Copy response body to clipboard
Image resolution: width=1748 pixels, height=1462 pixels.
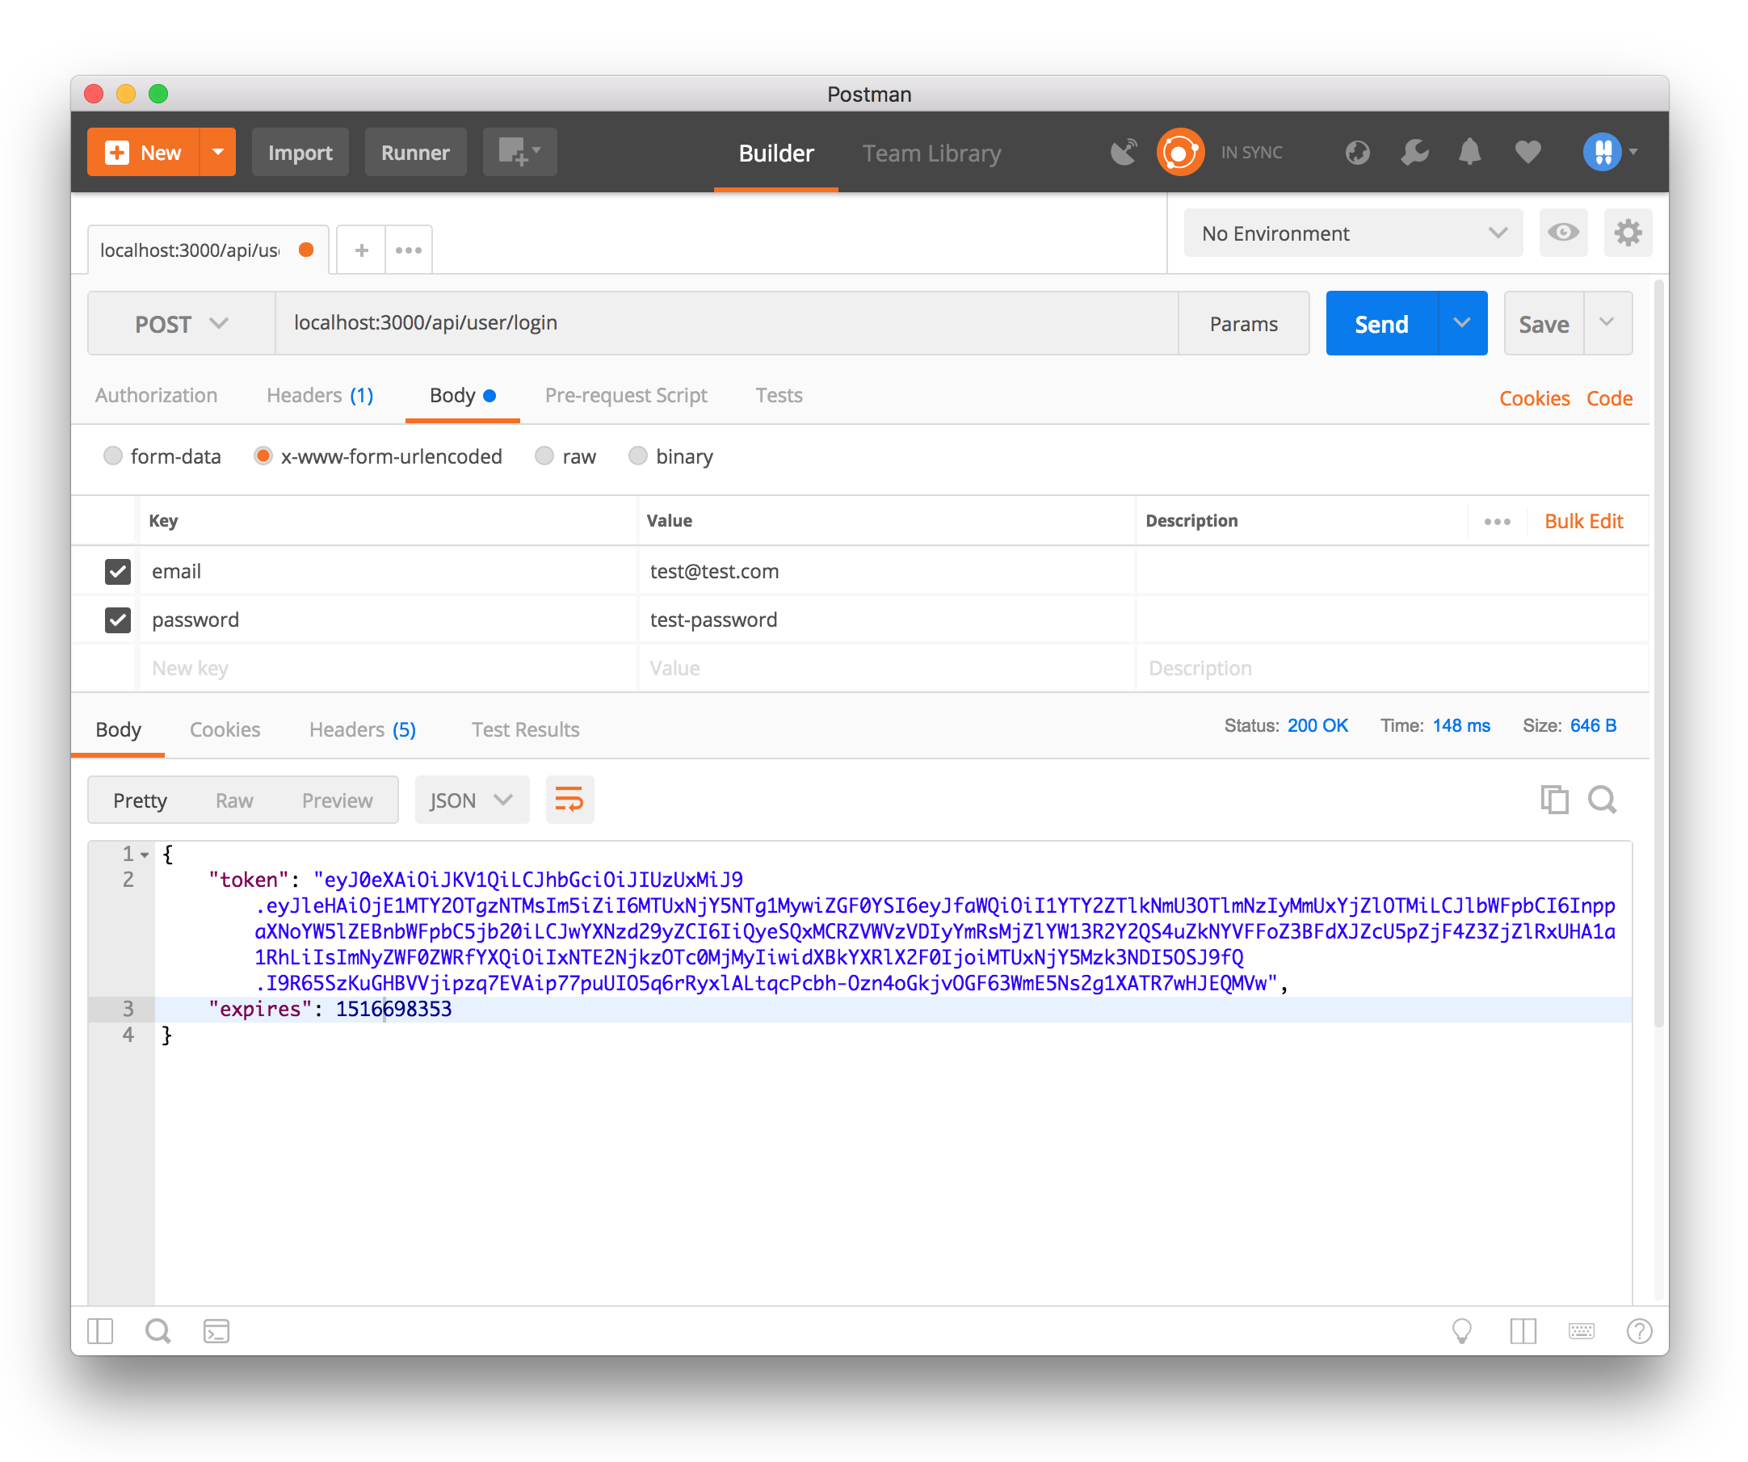(1554, 800)
